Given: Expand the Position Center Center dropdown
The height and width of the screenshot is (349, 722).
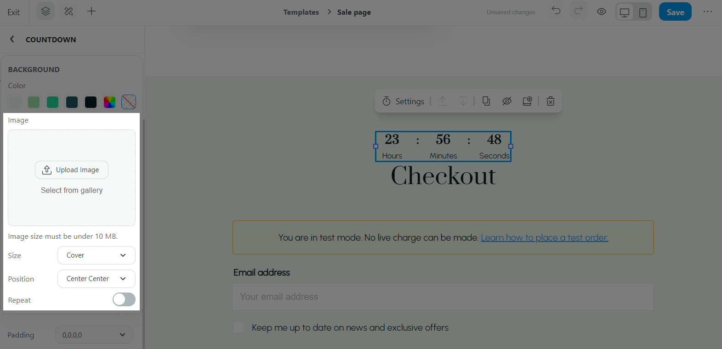Looking at the screenshot, I should [96, 279].
